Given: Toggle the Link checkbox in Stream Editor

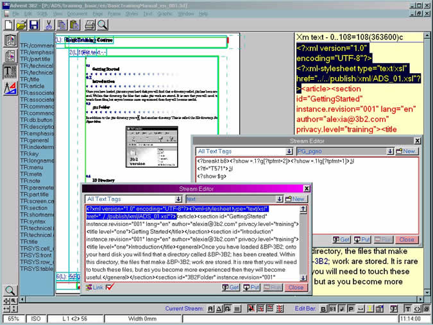Looking at the screenshot, I should click(x=110, y=287).
